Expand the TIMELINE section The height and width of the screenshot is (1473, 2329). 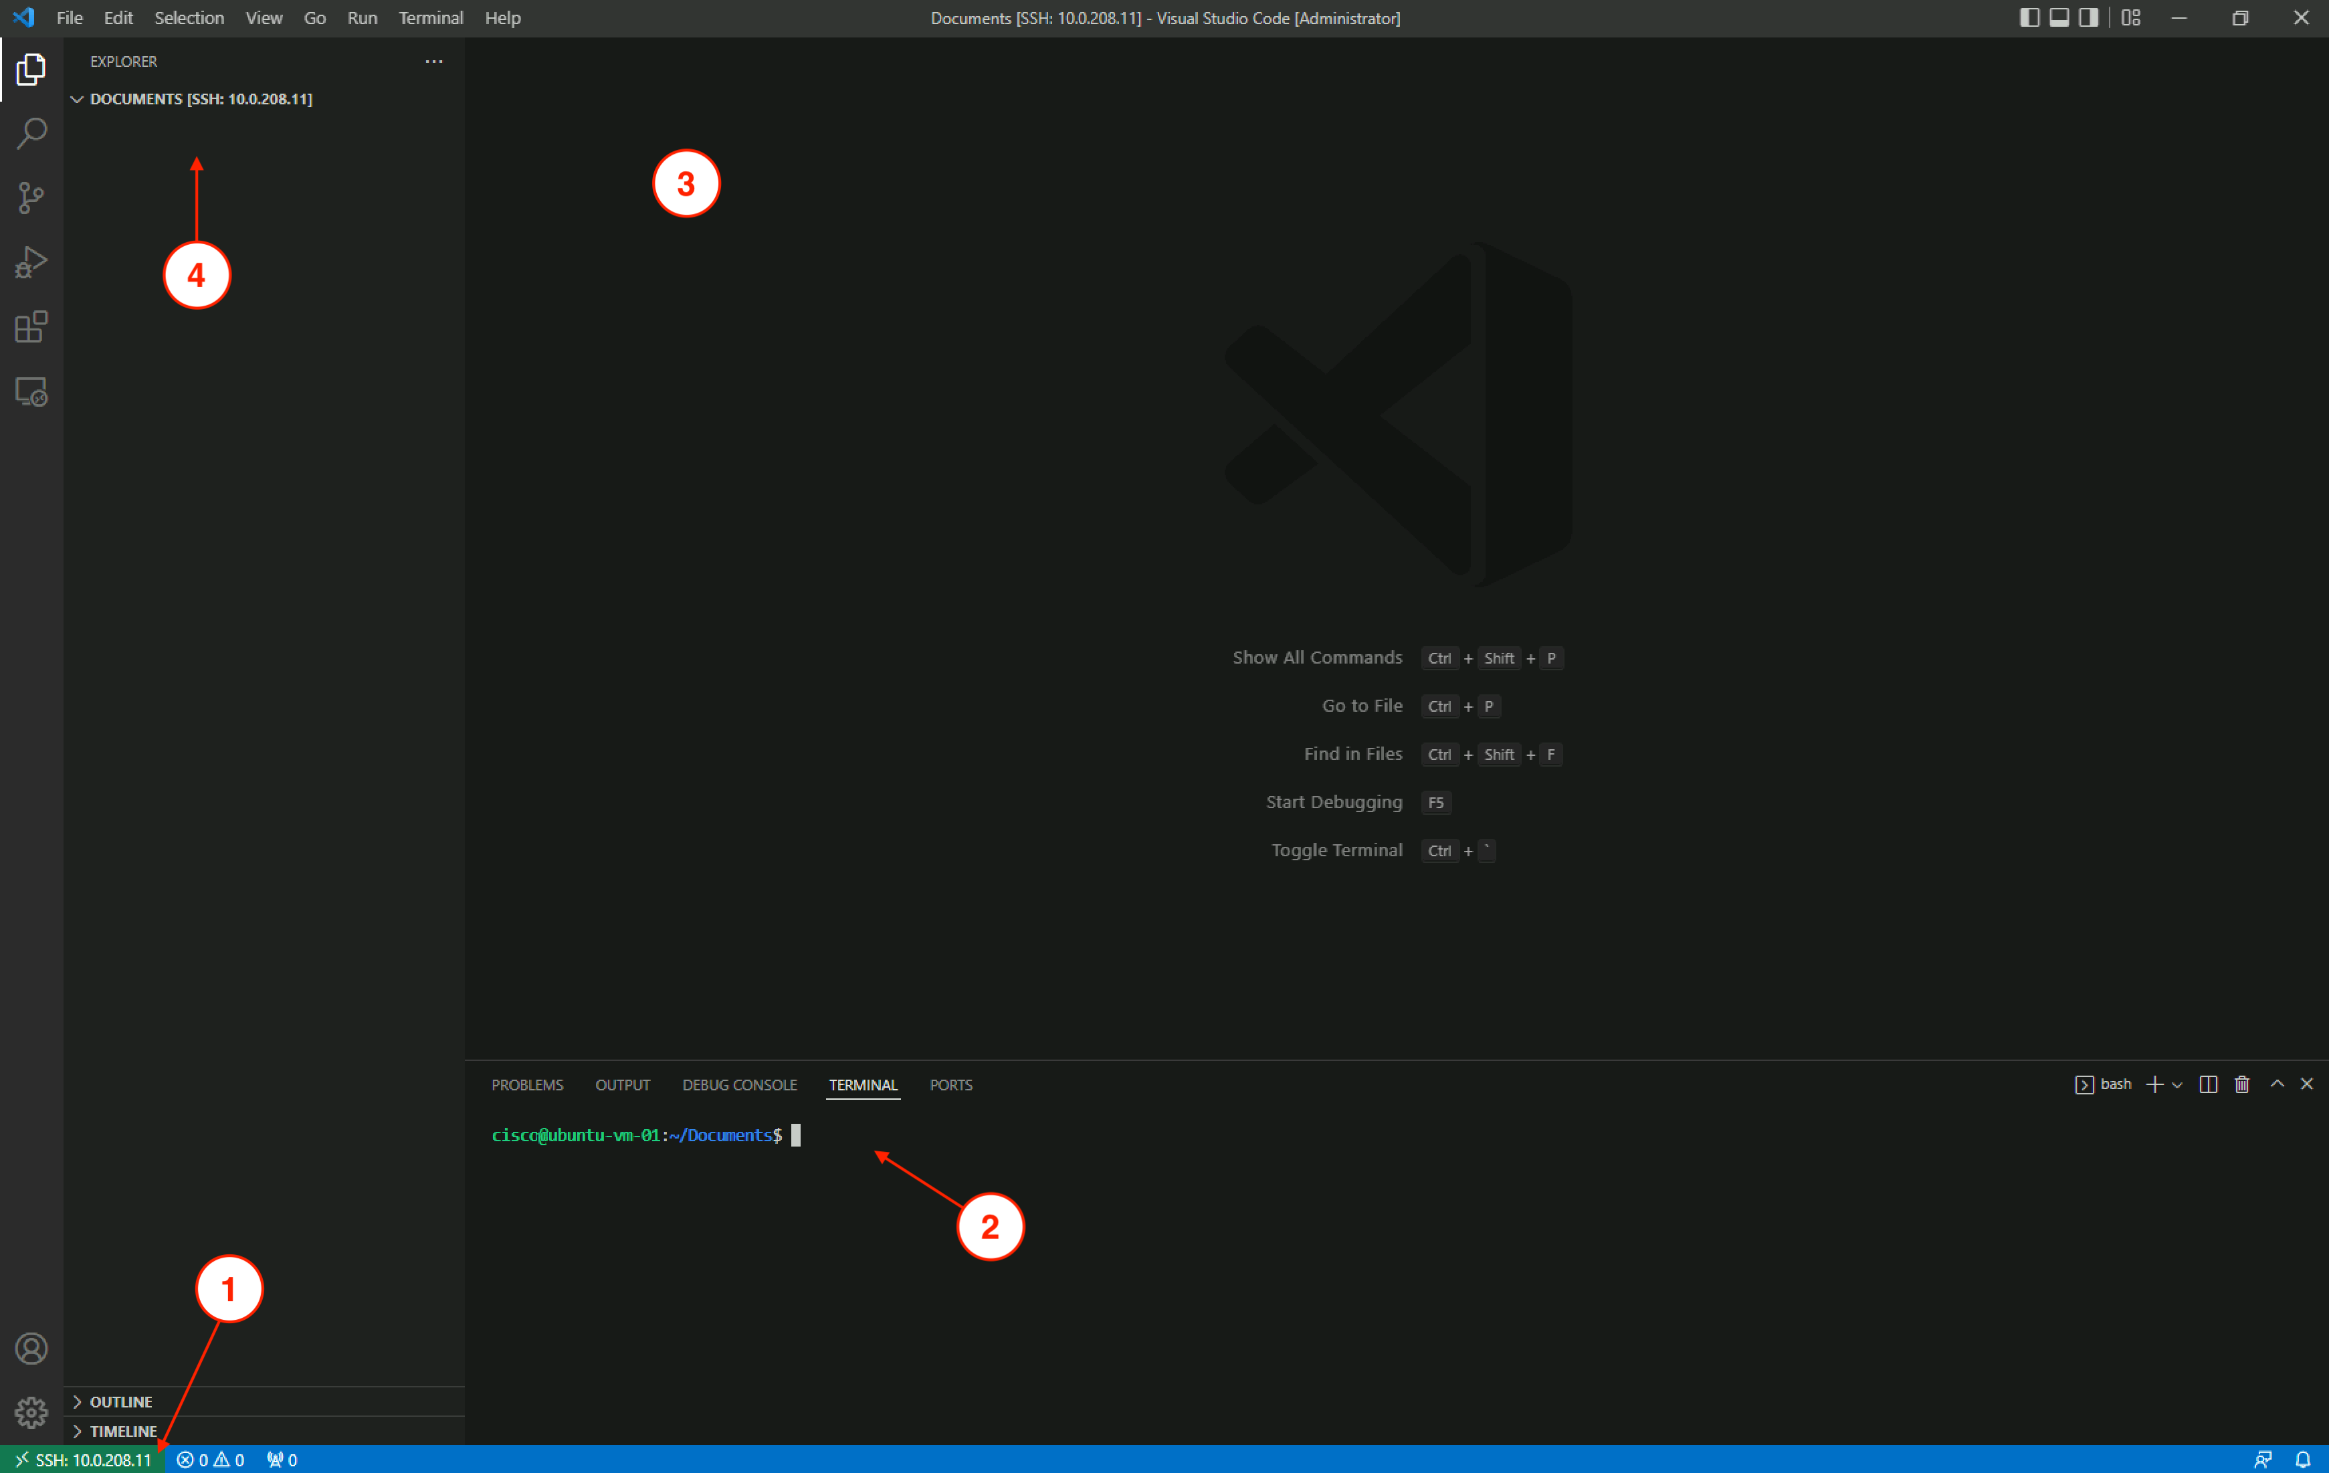pos(264,1430)
